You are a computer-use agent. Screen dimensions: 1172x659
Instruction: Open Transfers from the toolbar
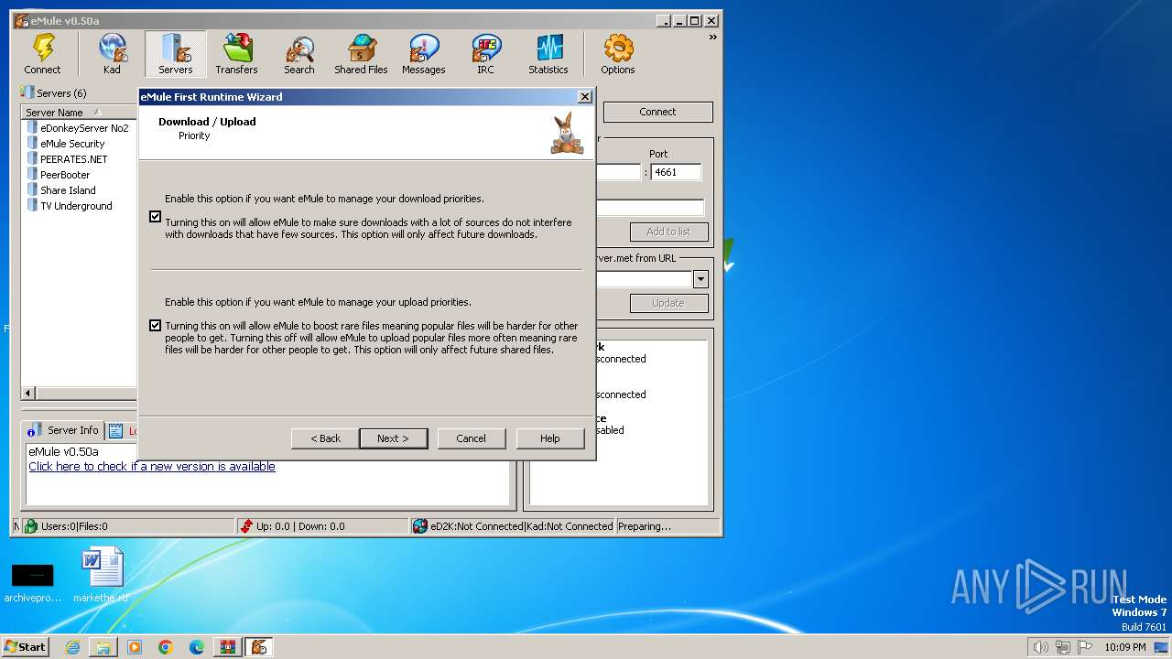pos(237,54)
